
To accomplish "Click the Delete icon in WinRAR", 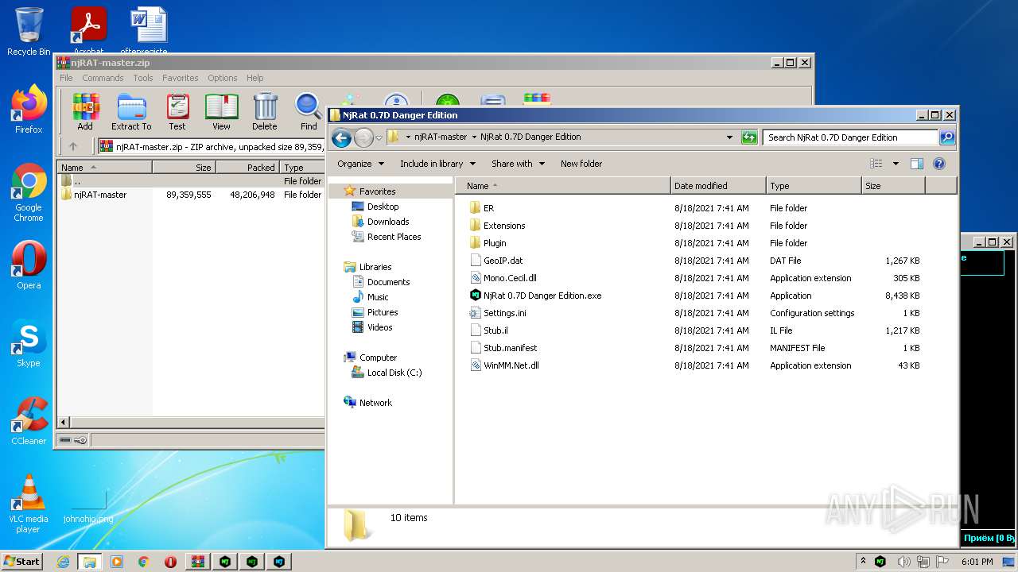I will [x=265, y=112].
